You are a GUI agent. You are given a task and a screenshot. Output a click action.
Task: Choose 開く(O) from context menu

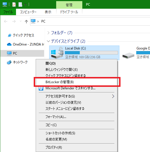[x=77, y=63]
